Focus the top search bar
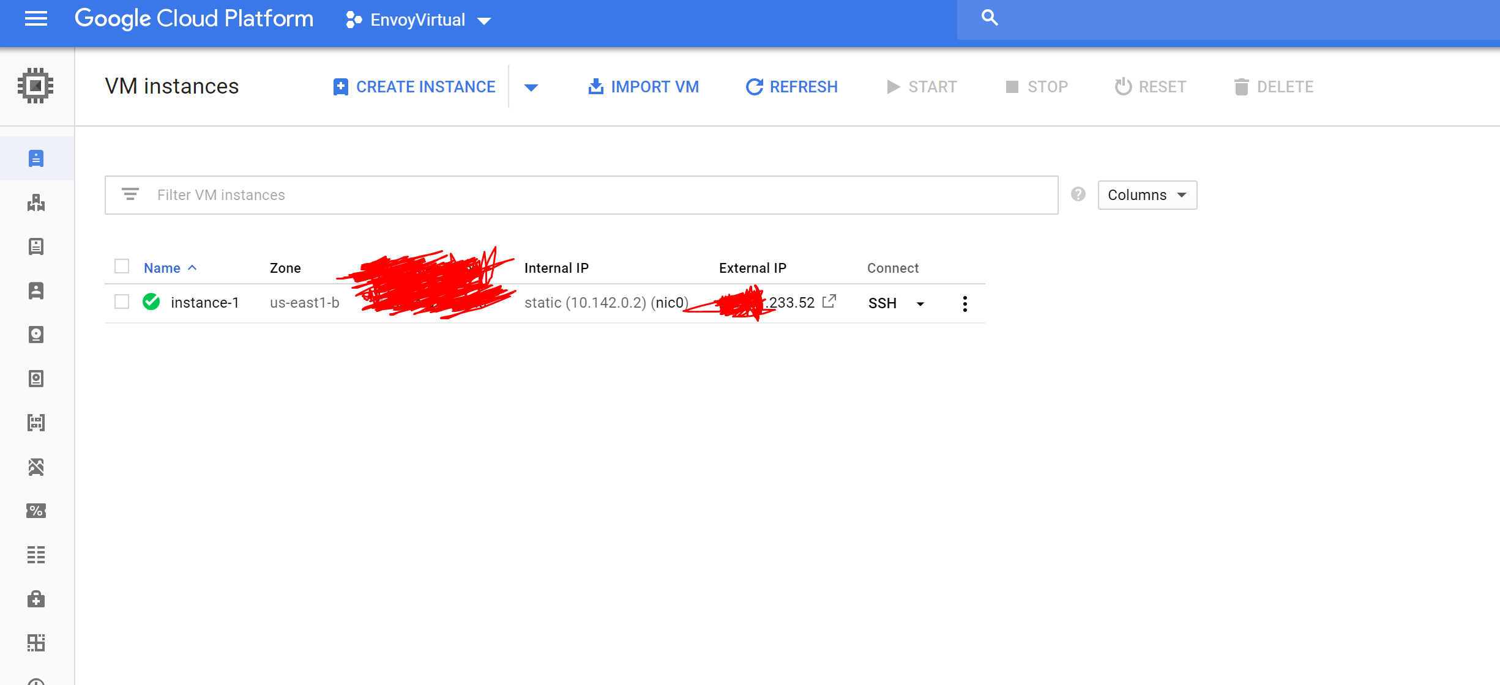This screenshot has width=1500, height=685. pos(1228,20)
